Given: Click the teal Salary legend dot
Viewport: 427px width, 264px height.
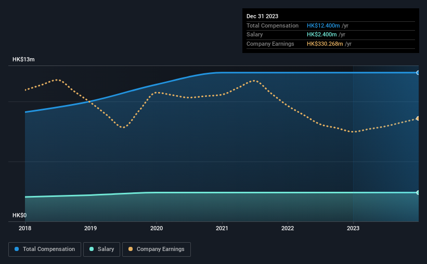Looking at the screenshot, I should coord(92,249).
